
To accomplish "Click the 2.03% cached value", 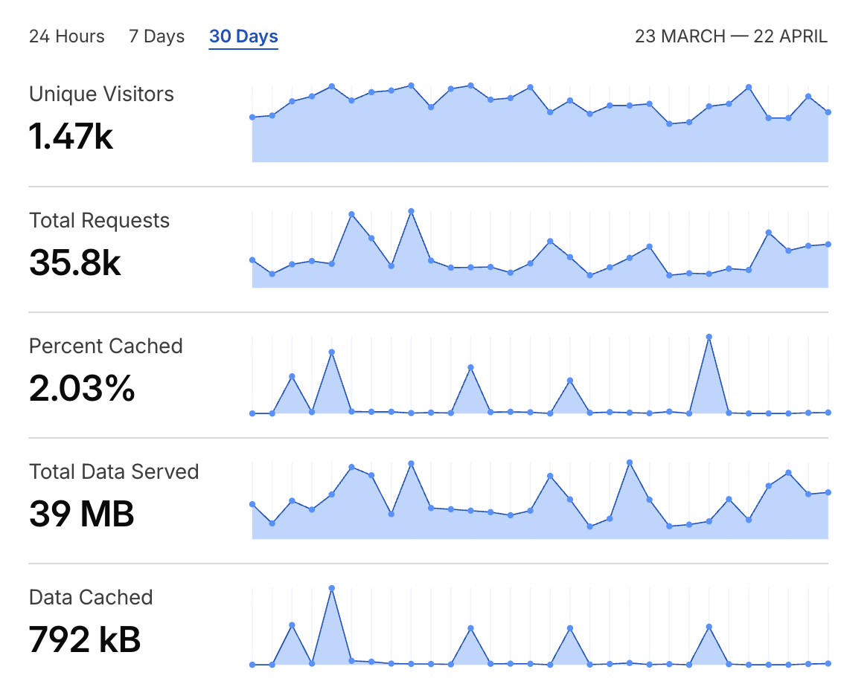I will [x=82, y=389].
